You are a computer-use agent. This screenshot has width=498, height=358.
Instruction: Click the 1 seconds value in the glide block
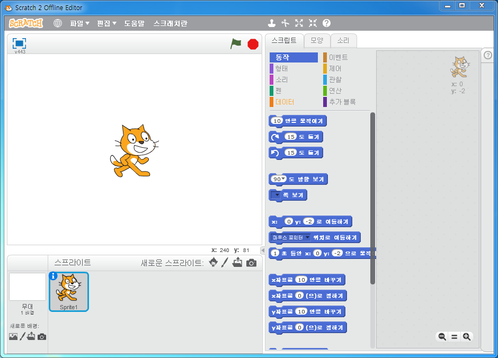click(275, 253)
